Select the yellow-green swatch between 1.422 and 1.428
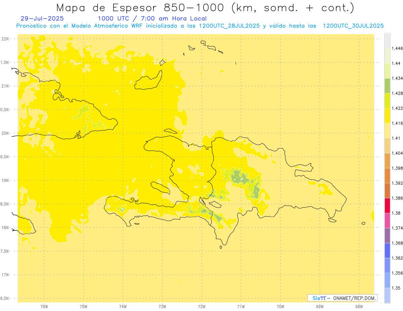This screenshot has height=311, width=403. pos(387,101)
